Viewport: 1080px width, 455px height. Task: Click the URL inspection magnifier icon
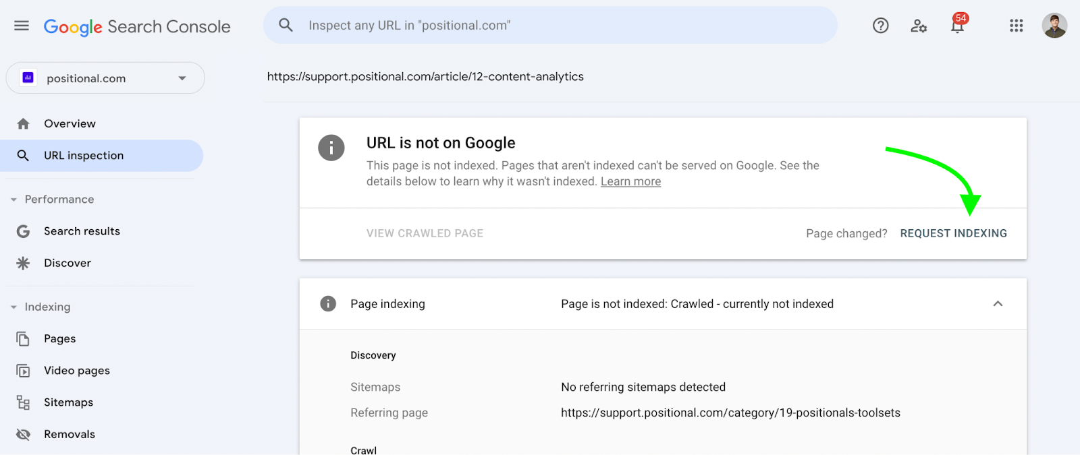(x=23, y=156)
